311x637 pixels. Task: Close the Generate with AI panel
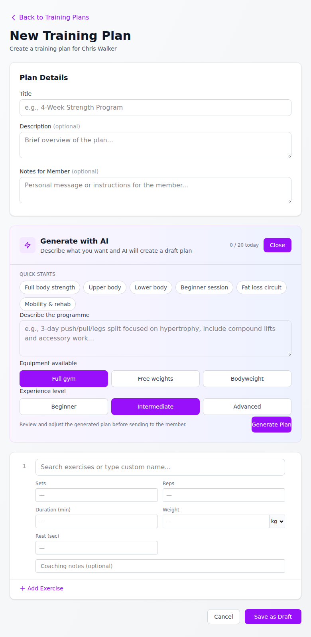[277, 245]
